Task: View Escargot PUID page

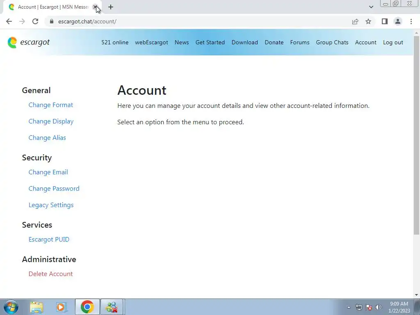Action: tap(49, 240)
